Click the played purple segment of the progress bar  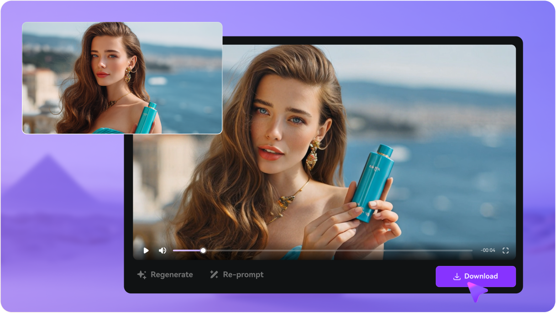pyautogui.click(x=187, y=250)
